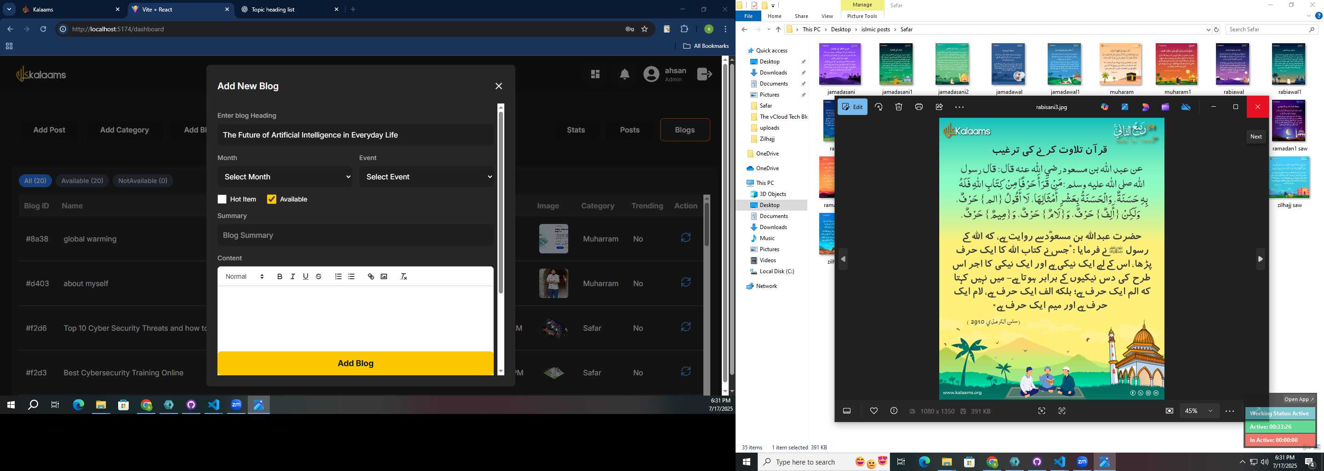Open Chrome tab search dropdown arrow
1324x471 pixels.
pos(9,9)
